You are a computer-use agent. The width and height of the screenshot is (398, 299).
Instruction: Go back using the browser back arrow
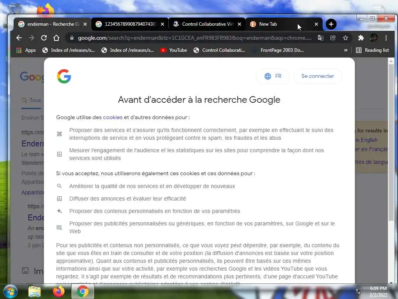click(x=19, y=38)
